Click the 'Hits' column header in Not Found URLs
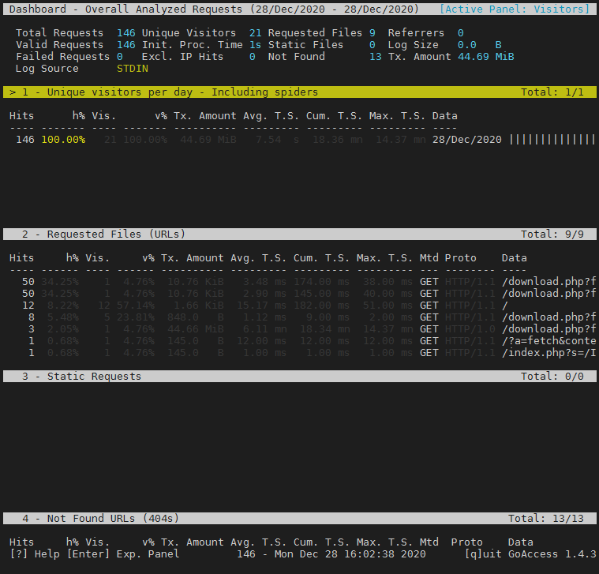Screen dimensions: 599x574 point(22,542)
